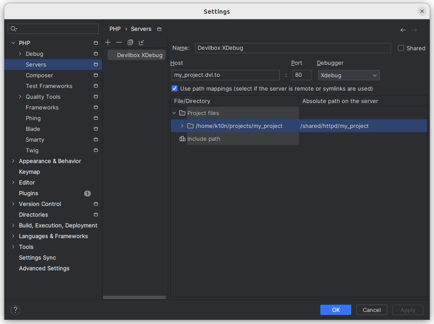The width and height of the screenshot is (434, 324).
Task: Select Devilbox XDebug server entry
Action: point(139,55)
